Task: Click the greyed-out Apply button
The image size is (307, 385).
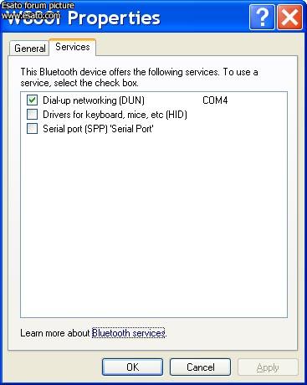Action: (x=268, y=367)
